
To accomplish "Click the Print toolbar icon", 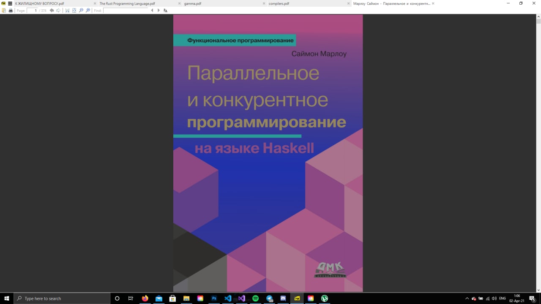I will [11, 11].
